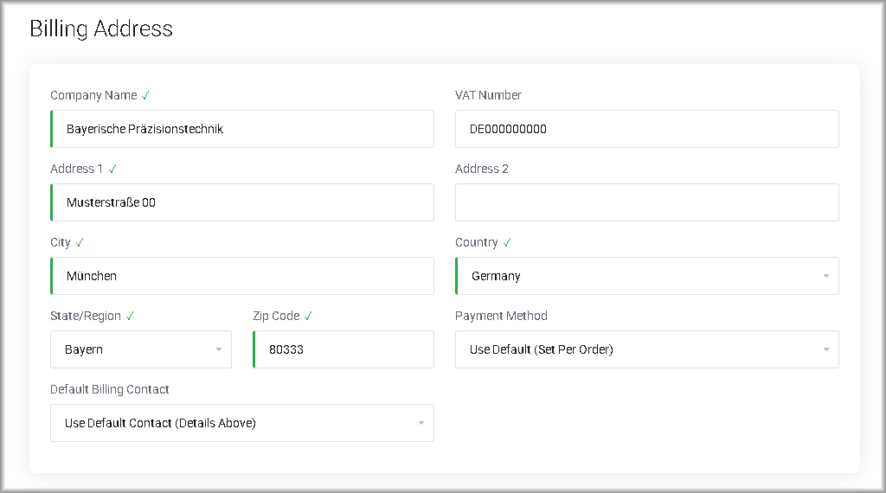The width and height of the screenshot is (886, 493).
Task: Click the green checkmark beside City label
Action: (80, 242)
